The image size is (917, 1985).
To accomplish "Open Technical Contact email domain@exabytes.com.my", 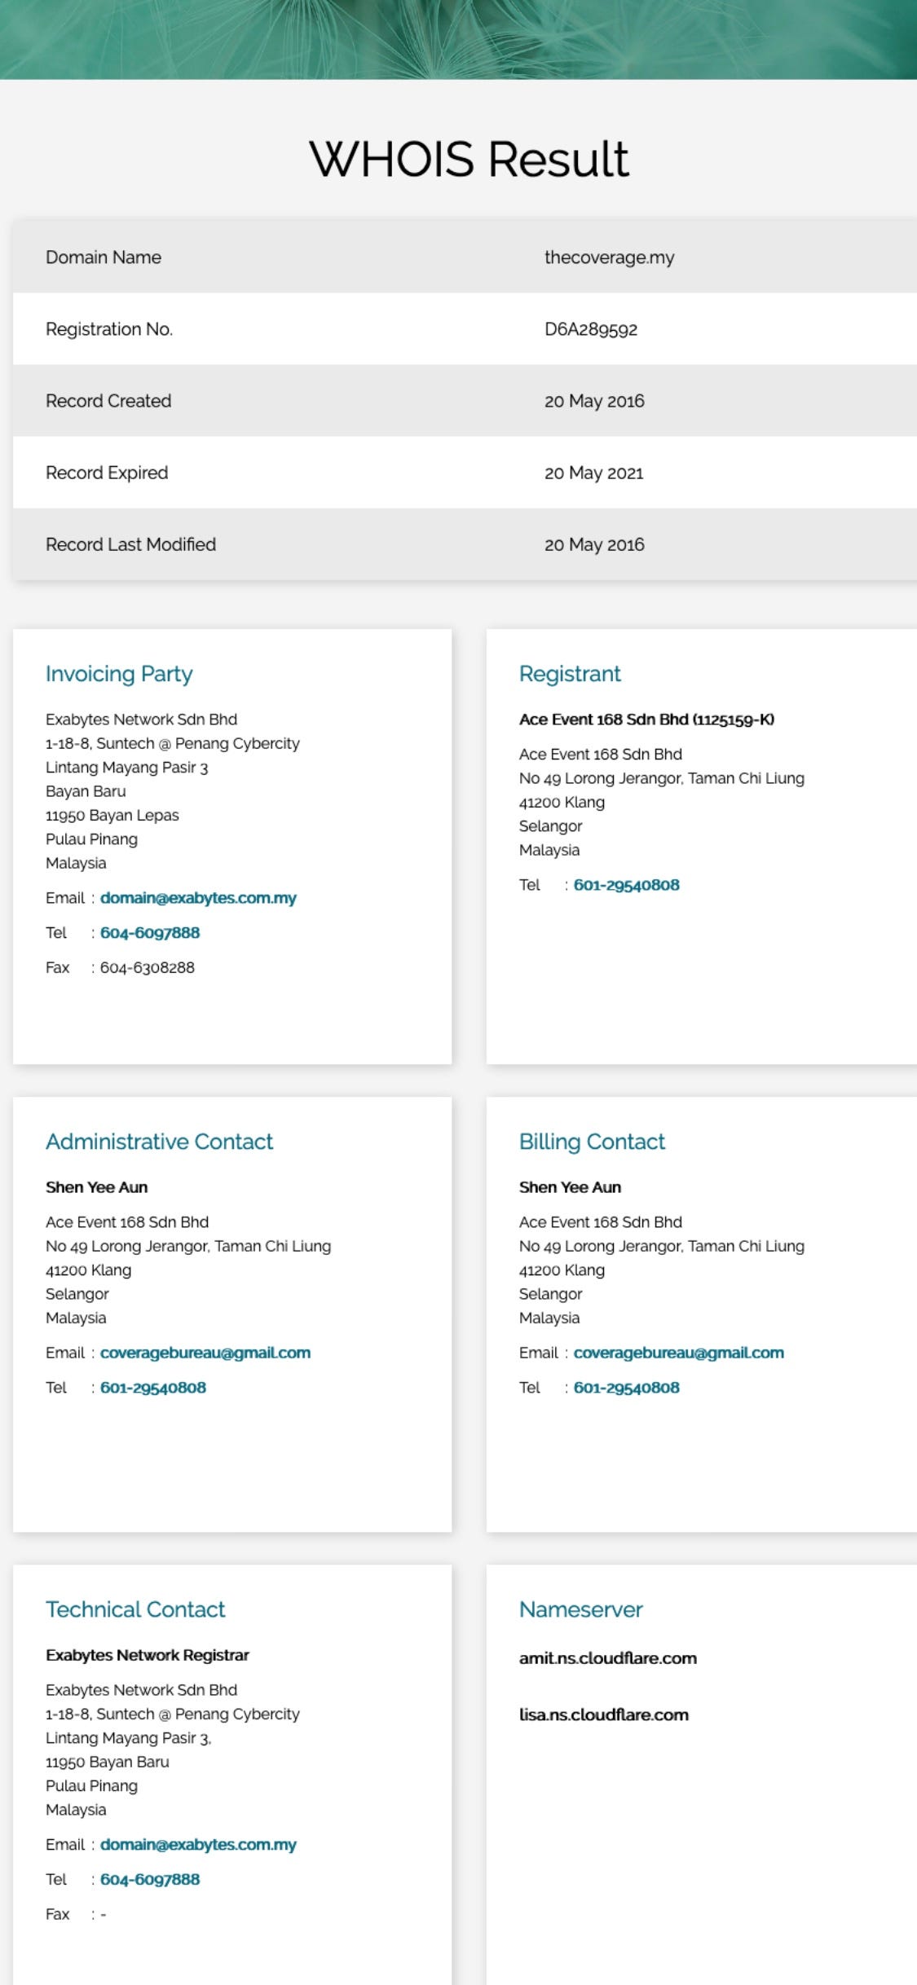I will point(198,1845).
